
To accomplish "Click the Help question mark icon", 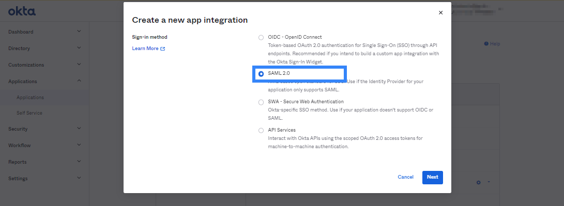I will click(486, 44).
